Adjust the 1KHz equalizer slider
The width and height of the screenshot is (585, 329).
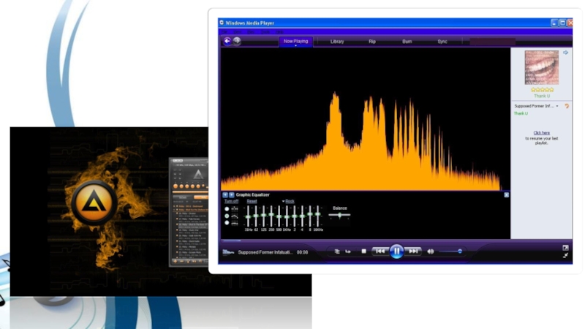(x=287, y=216)
